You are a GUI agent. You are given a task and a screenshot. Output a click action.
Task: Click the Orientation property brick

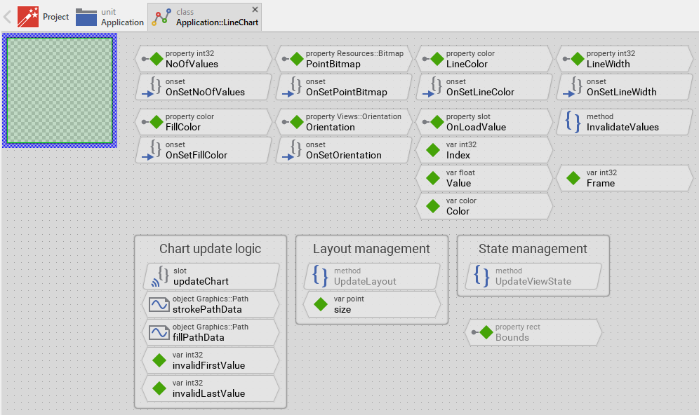[344, 122]
